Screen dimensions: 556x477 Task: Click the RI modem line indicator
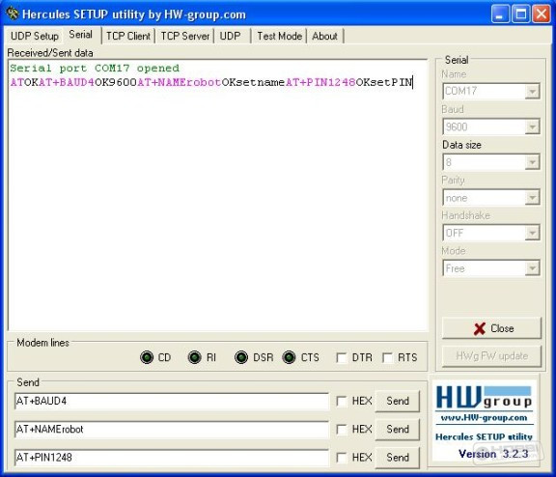194,357
